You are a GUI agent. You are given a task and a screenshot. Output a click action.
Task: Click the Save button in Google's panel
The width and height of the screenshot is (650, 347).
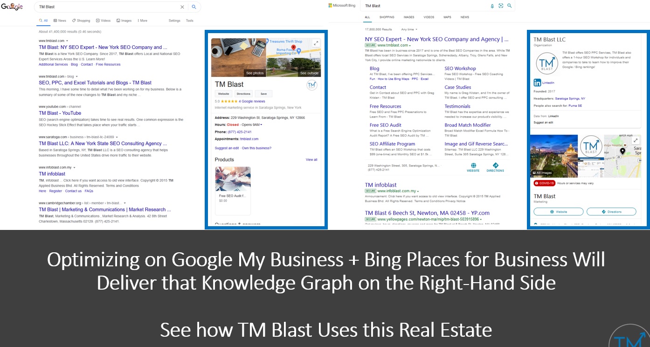(x=263, y=94)
